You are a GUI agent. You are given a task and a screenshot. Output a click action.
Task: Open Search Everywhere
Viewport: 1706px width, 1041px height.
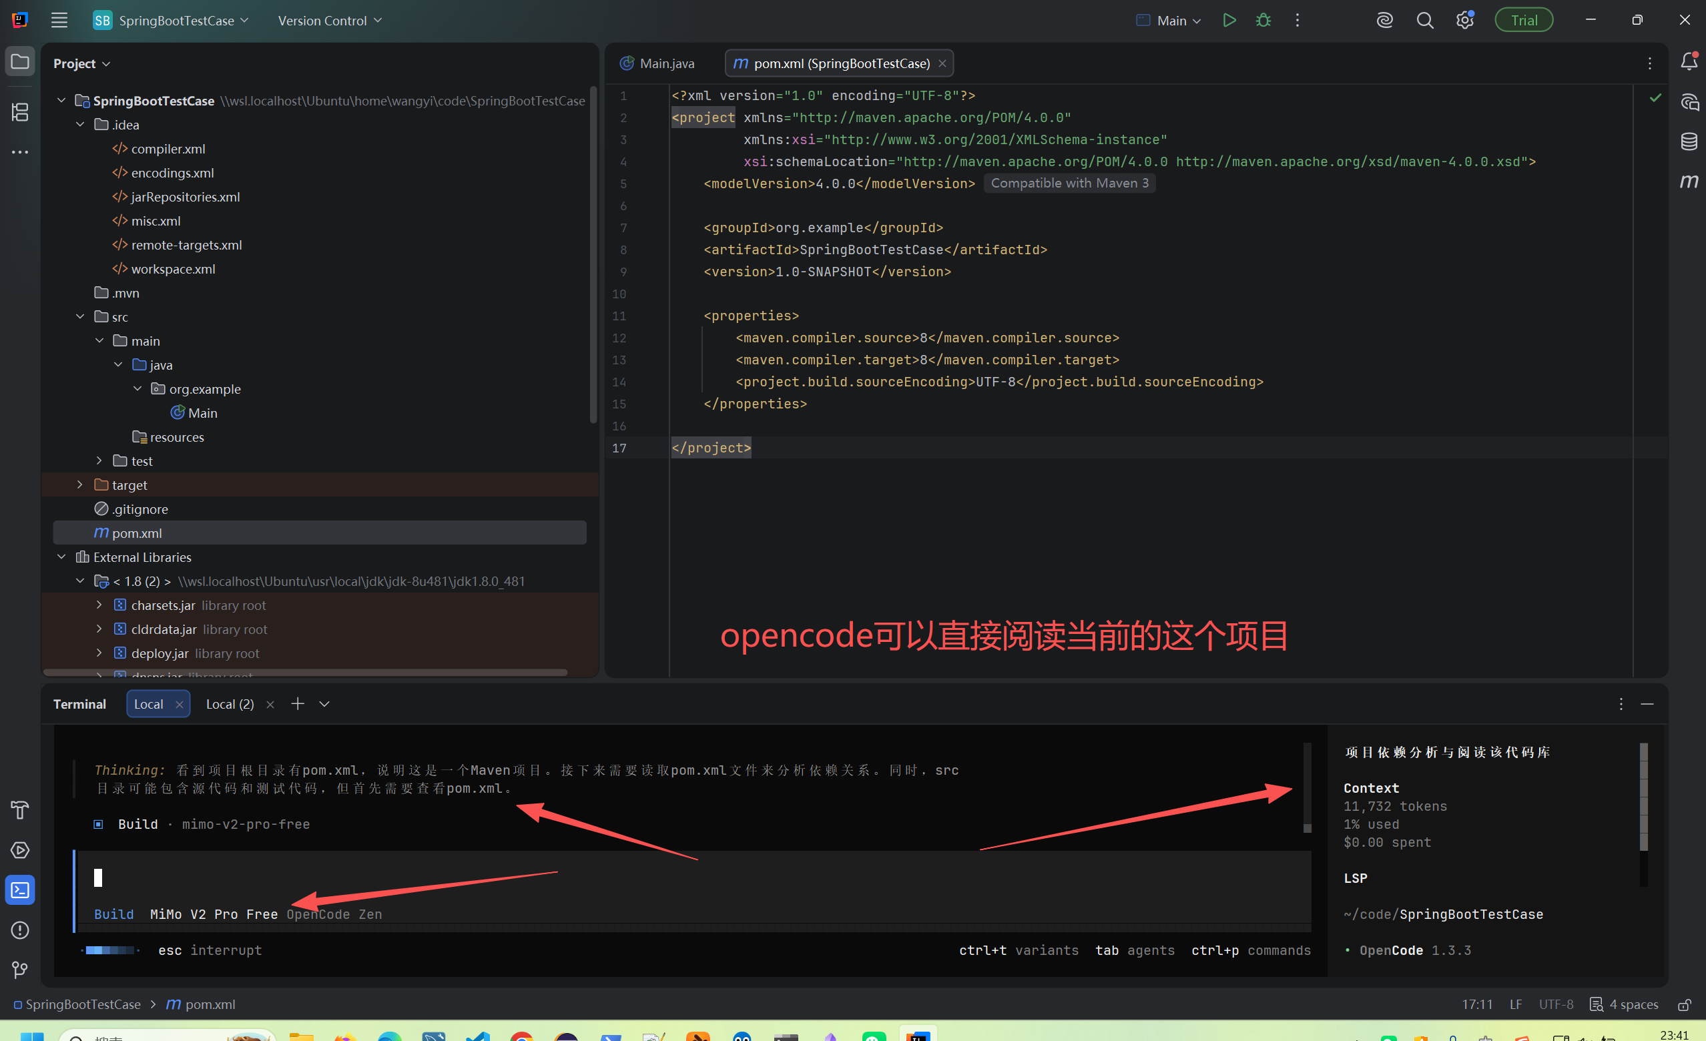click(x=1424, y=20)
